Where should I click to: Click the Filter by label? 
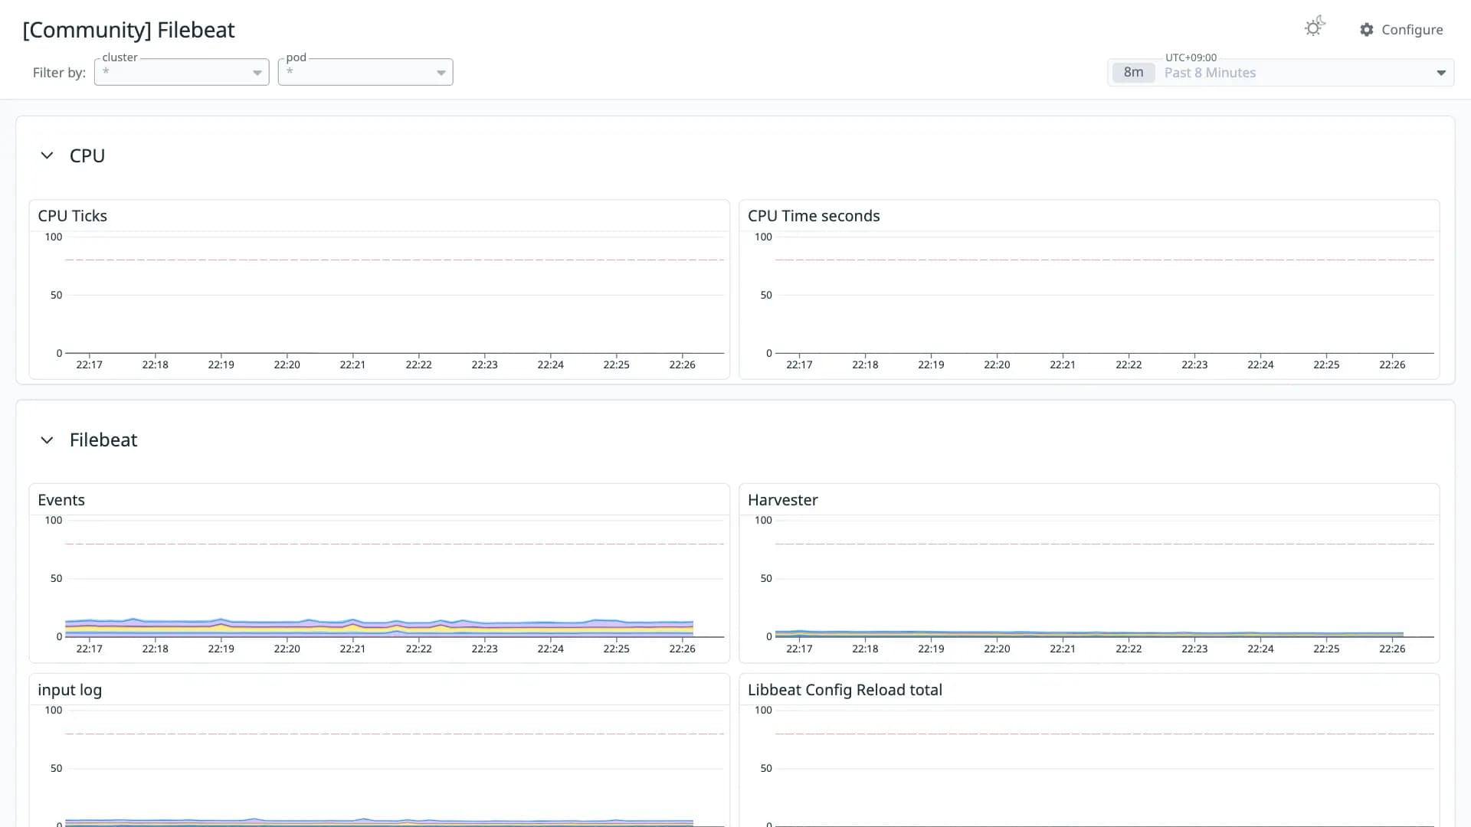(59, 73)
